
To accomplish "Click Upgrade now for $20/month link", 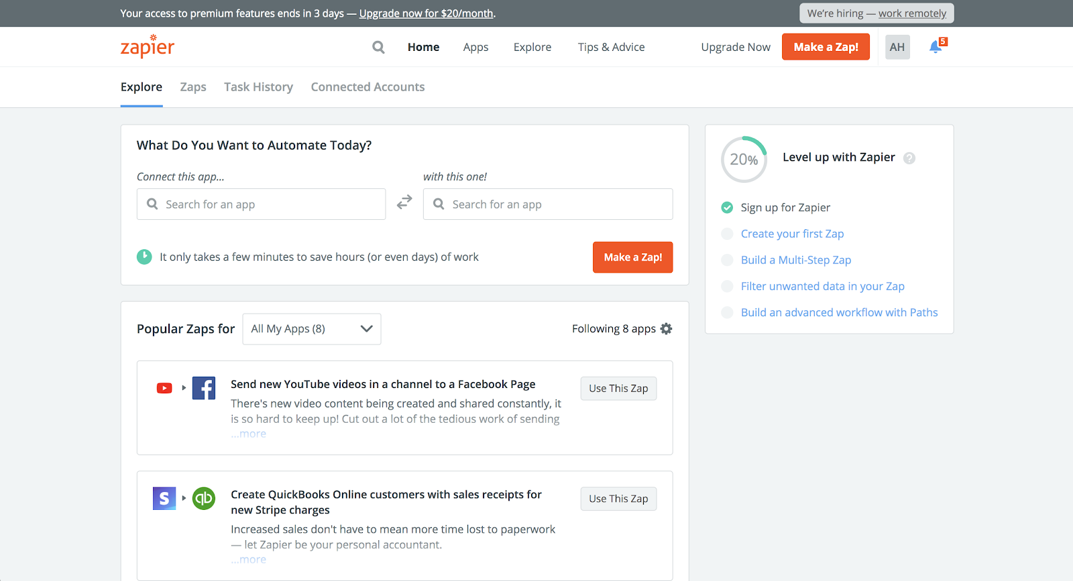I will 427,13.
